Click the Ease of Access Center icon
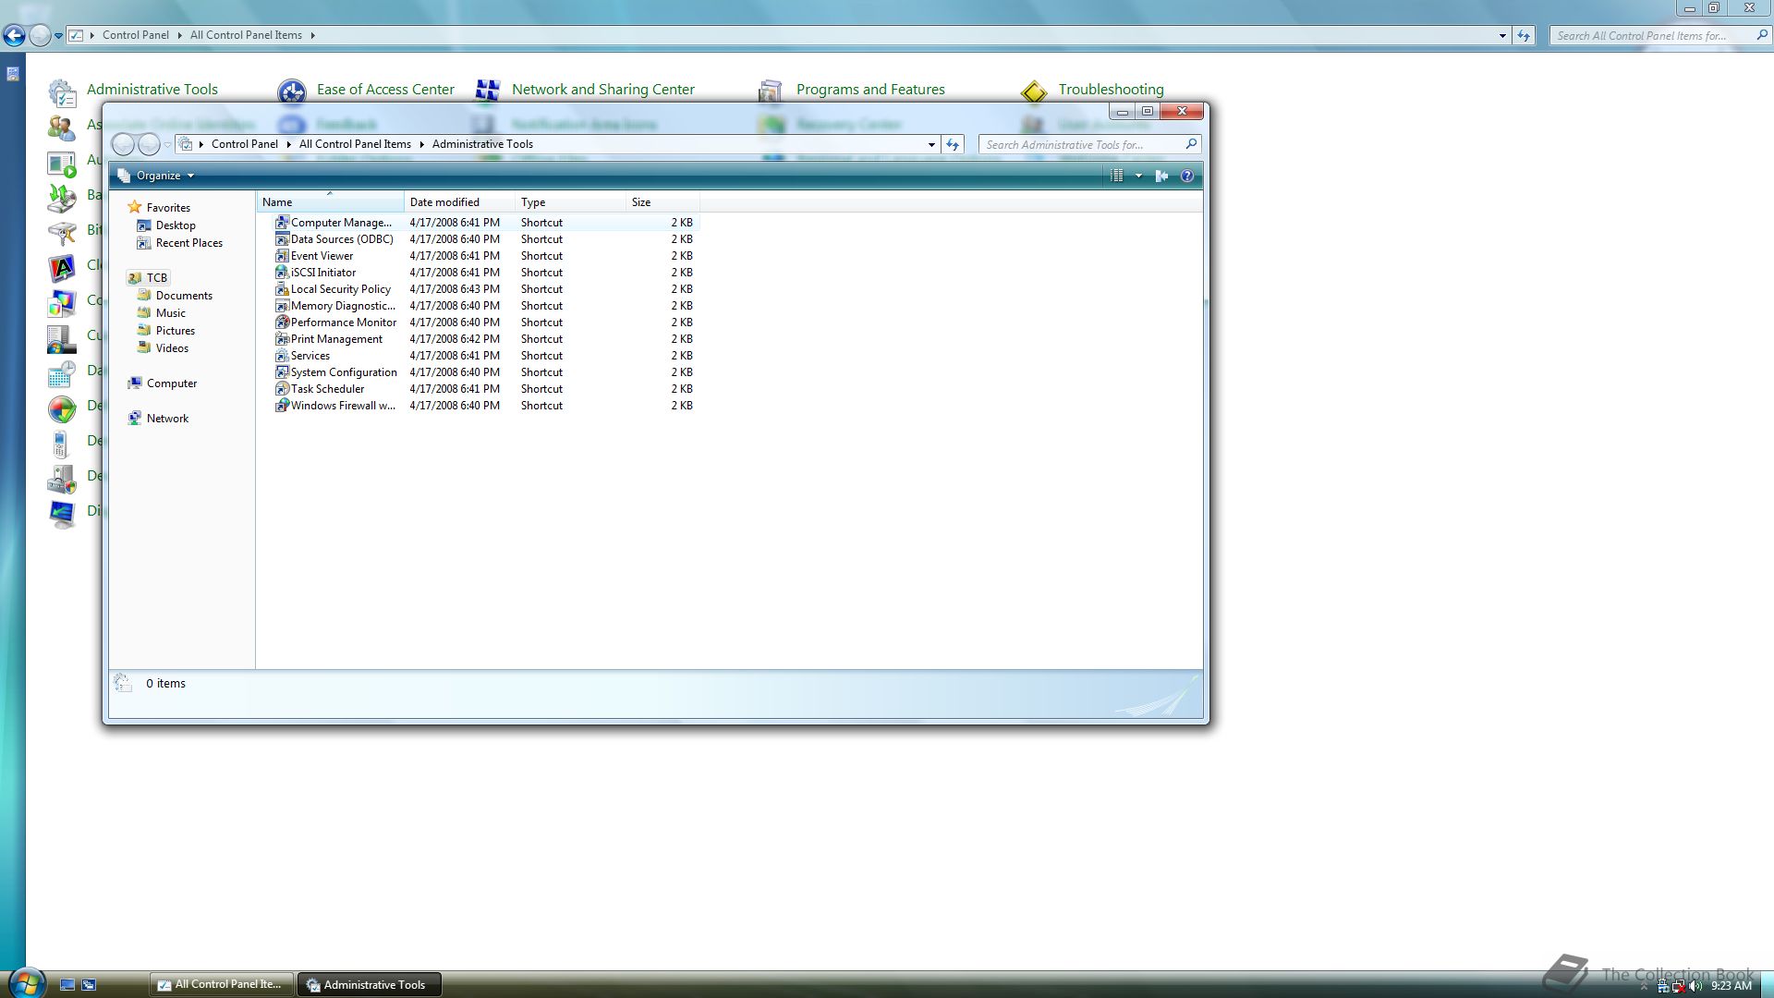The height and width of the screenshot is (998, 1774). [x=292, y=91]
